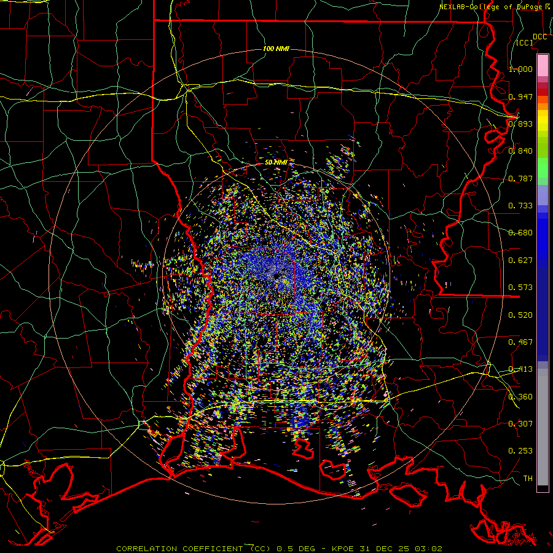Image resolution: width=553 pixels, height=553 pixels.
Task: Select the 0.733 scale value
Action: (x=520, y=206)
